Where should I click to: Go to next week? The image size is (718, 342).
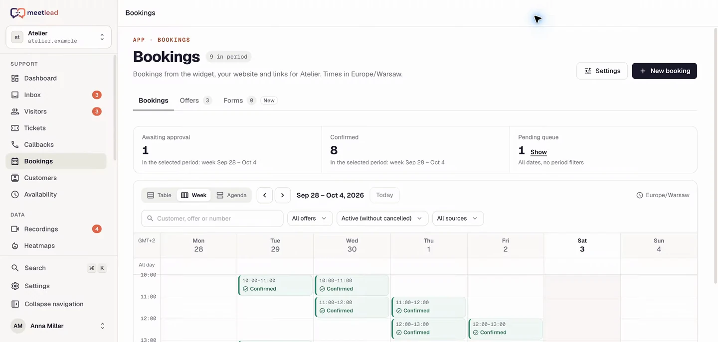(283, 195)
